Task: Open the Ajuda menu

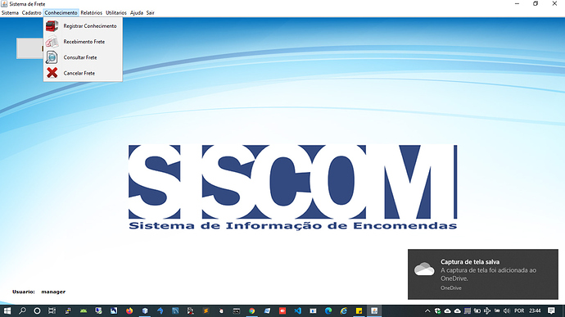Action: (137, 12)
